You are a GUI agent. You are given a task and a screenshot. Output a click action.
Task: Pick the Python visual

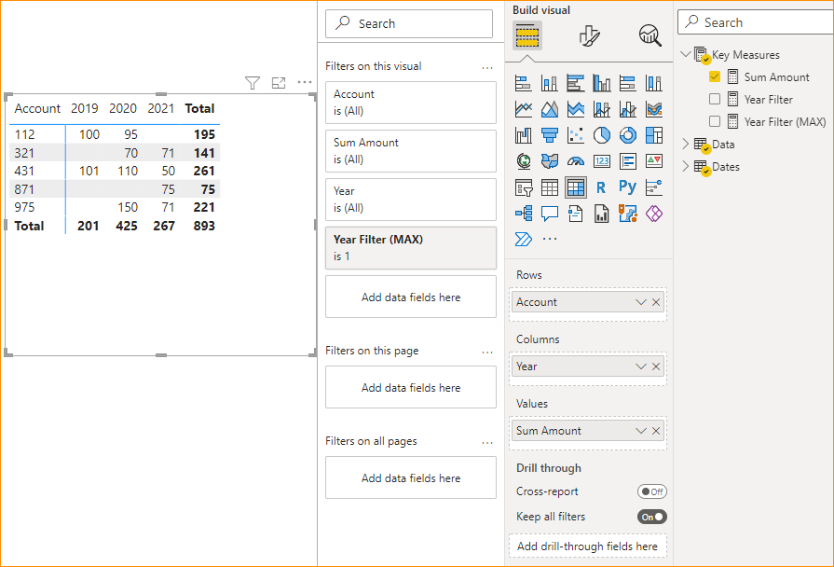coord(627,187)
